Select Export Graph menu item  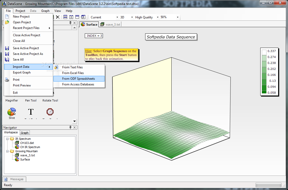29,72
